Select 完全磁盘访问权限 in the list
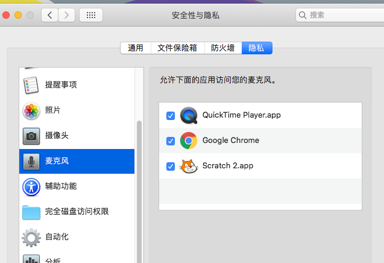 pos(77,212)
